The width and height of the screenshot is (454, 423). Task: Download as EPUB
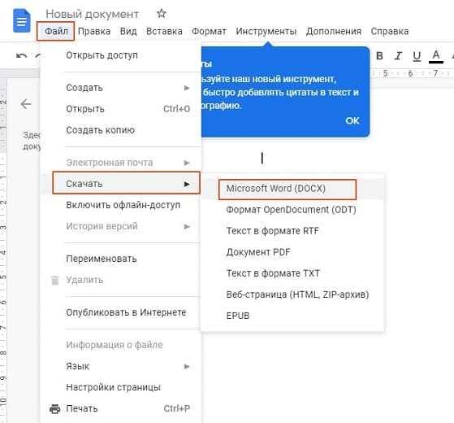point(292,316)
